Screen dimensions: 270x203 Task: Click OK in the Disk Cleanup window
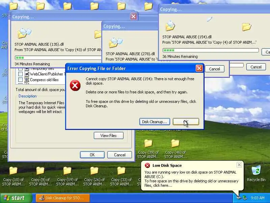[x=92, y=155]
